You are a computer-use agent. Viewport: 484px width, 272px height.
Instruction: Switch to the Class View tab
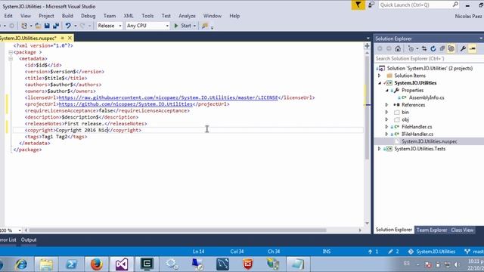pos(462,230)
